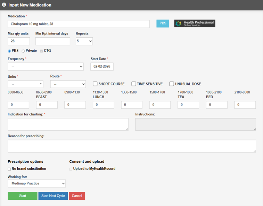Image resolution: width=263 pixels, height=206 pixels.
Task: Click the Start Date field
Action: [x=102, y=67]
